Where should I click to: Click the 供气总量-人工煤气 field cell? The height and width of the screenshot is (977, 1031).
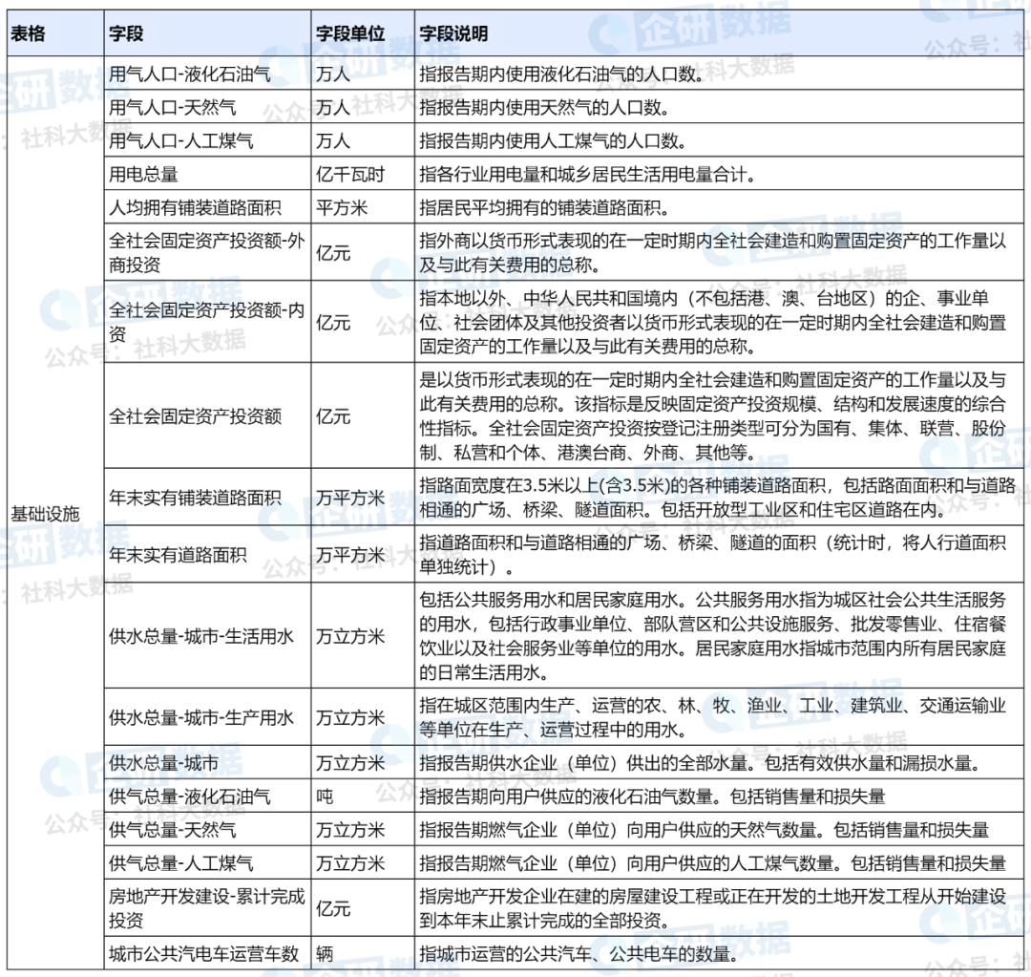click(207, 862)
